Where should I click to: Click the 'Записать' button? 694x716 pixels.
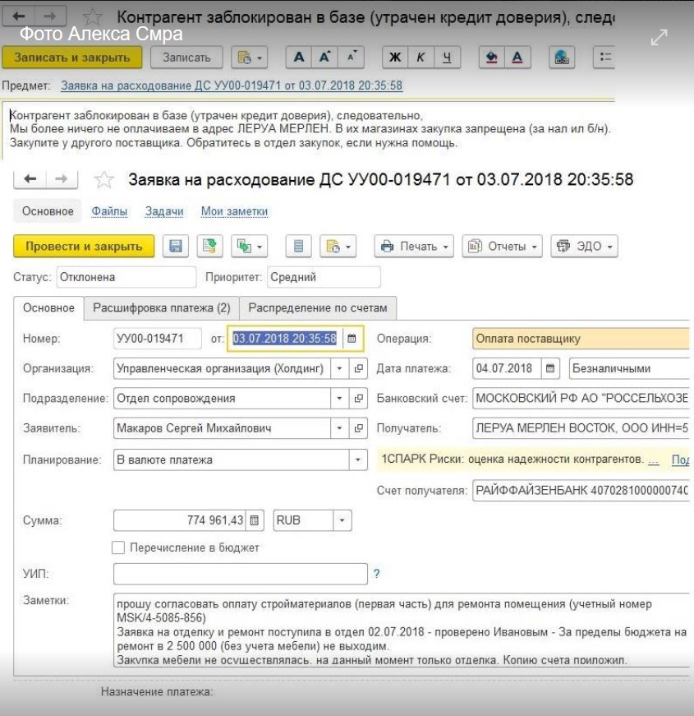pyautogui.click(x=186, y=58)
